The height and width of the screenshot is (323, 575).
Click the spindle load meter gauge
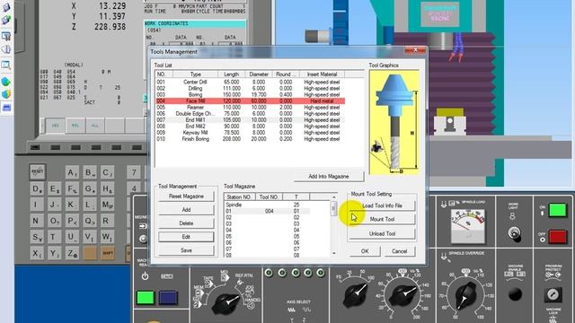[x=467, y=226]
